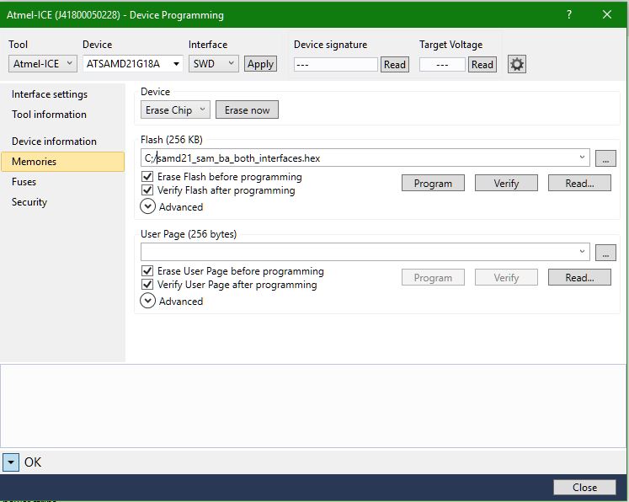Click Erase now button
Image resolution: width=629 pixels, height=502 pixels.
247,110
